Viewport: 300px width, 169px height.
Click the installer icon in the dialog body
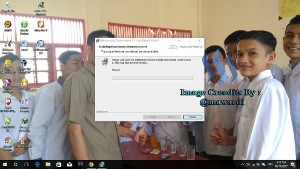tap(105, 62)
